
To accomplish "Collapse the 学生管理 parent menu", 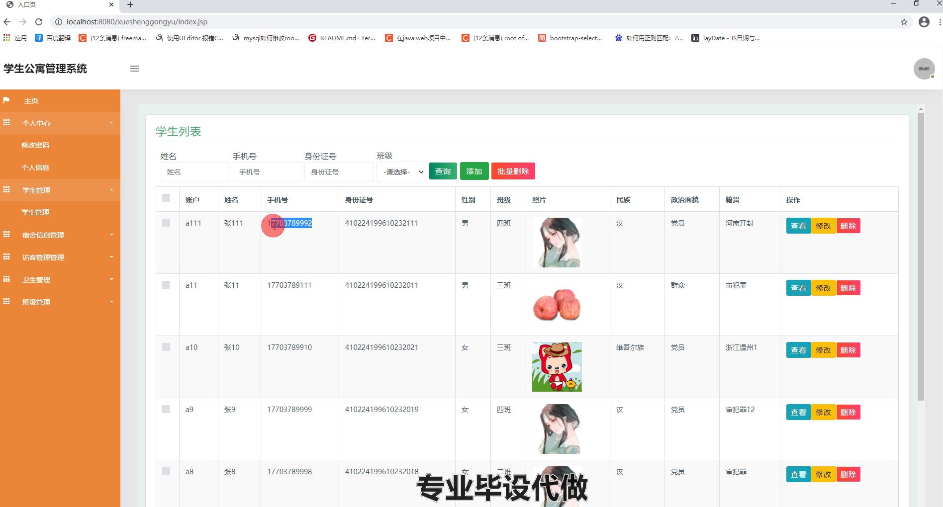I will (x=60, y=190).
